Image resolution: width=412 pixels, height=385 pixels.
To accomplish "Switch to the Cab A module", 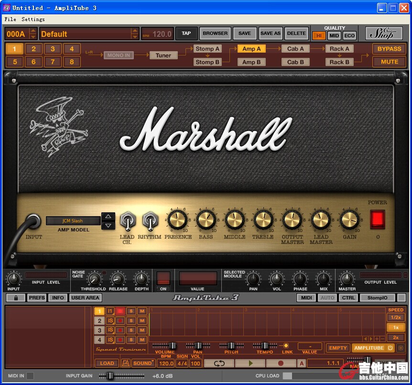I will tap(295, 49).
